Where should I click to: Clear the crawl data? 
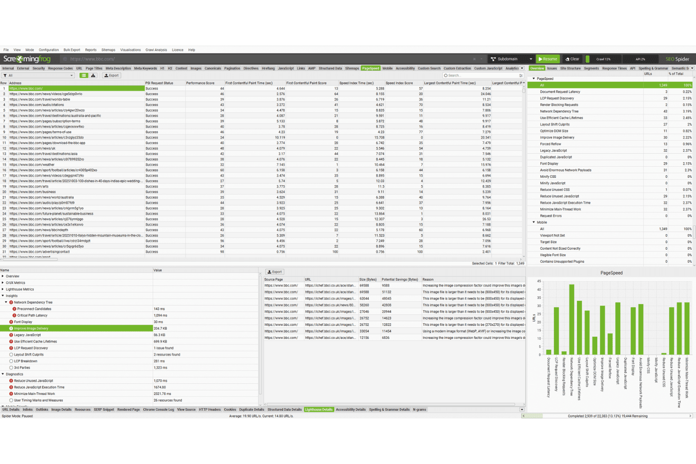pos(573,59)
